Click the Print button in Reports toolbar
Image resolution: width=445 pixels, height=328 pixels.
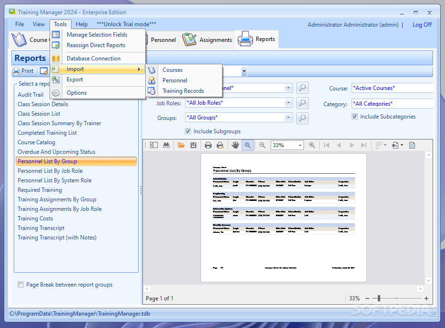(x=23, y=71)
